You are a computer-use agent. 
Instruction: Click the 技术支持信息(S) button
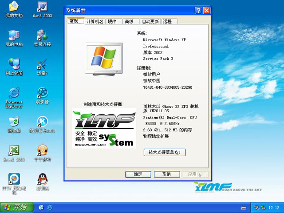point(165,152)
